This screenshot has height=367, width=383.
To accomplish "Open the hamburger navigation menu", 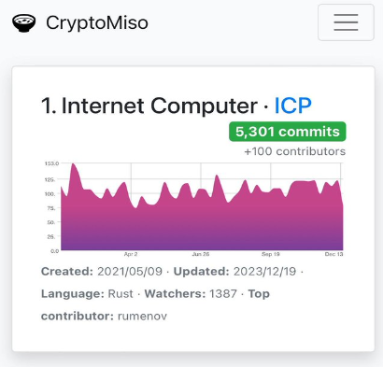I will pyautogui.click(x=346, y=22).
